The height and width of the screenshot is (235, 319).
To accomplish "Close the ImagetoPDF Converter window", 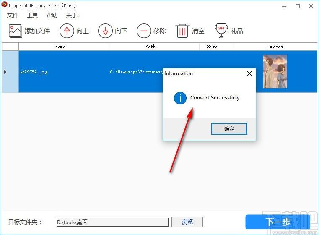I will coord(311,6).
